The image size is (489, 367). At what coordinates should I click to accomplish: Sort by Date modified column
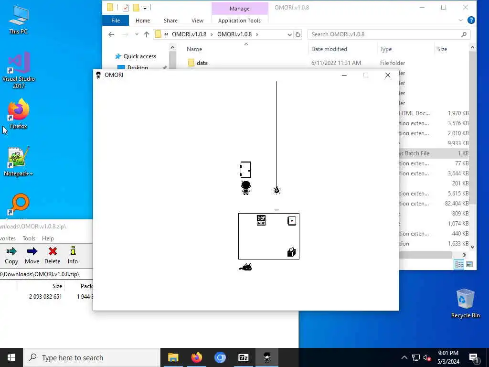(x=329, y=49)
